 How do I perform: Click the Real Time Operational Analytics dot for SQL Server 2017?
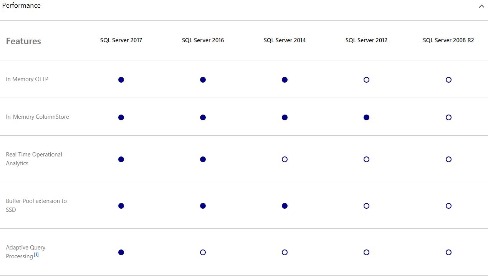(121, 159)
